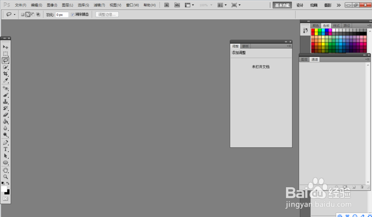Choose Subtract from Selection mode
The width and height of the screenshot is (372, 217).
pyautogui.click(x=33, y=14)
